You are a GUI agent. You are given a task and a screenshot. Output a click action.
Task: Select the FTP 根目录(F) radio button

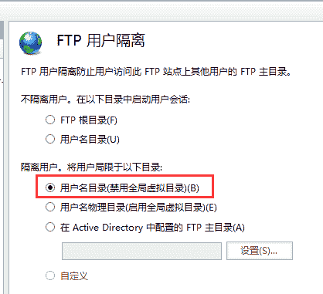[x=50, y=120]
